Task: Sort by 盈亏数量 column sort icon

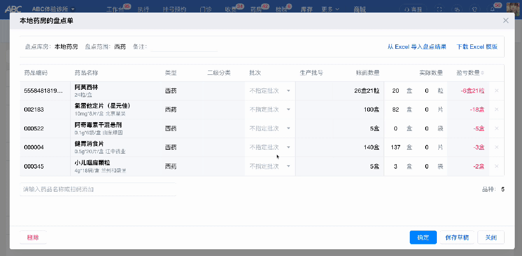Action: click(482, 73)
